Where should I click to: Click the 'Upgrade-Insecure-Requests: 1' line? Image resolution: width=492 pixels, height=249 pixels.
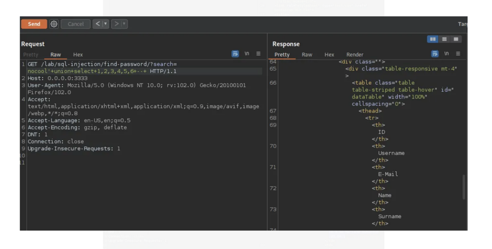click(74, 149)
